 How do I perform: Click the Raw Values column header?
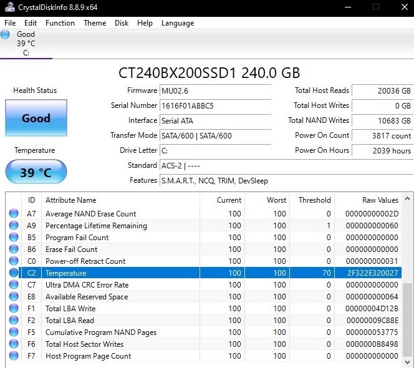(x=368, y=200)
